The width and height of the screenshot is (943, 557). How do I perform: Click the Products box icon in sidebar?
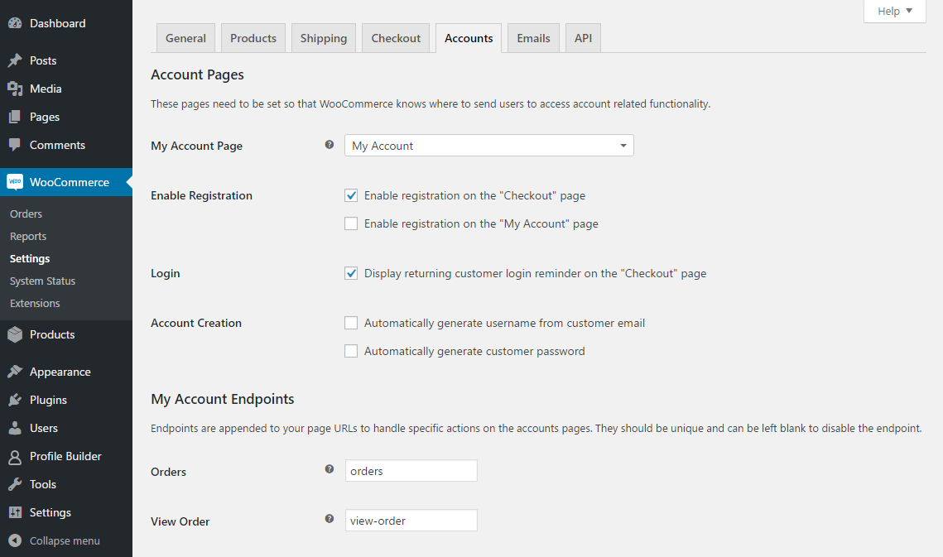[x=15, y=334]
